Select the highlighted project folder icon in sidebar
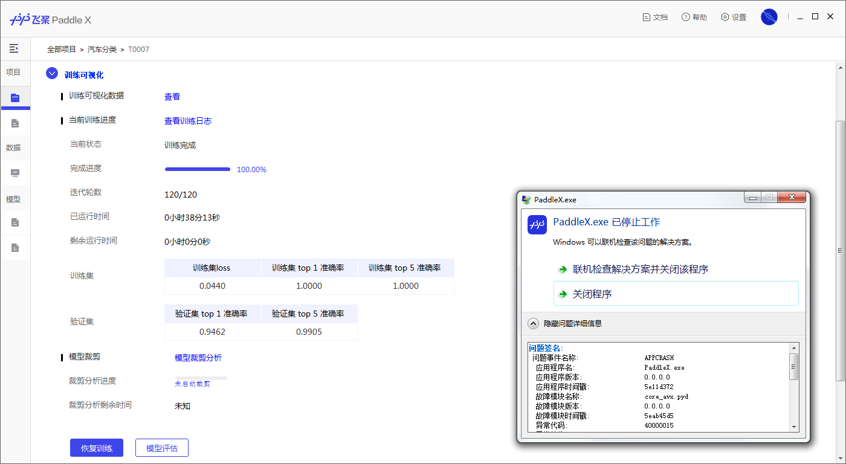The width and height of the screenshot is (846, 464). point(15,97)
